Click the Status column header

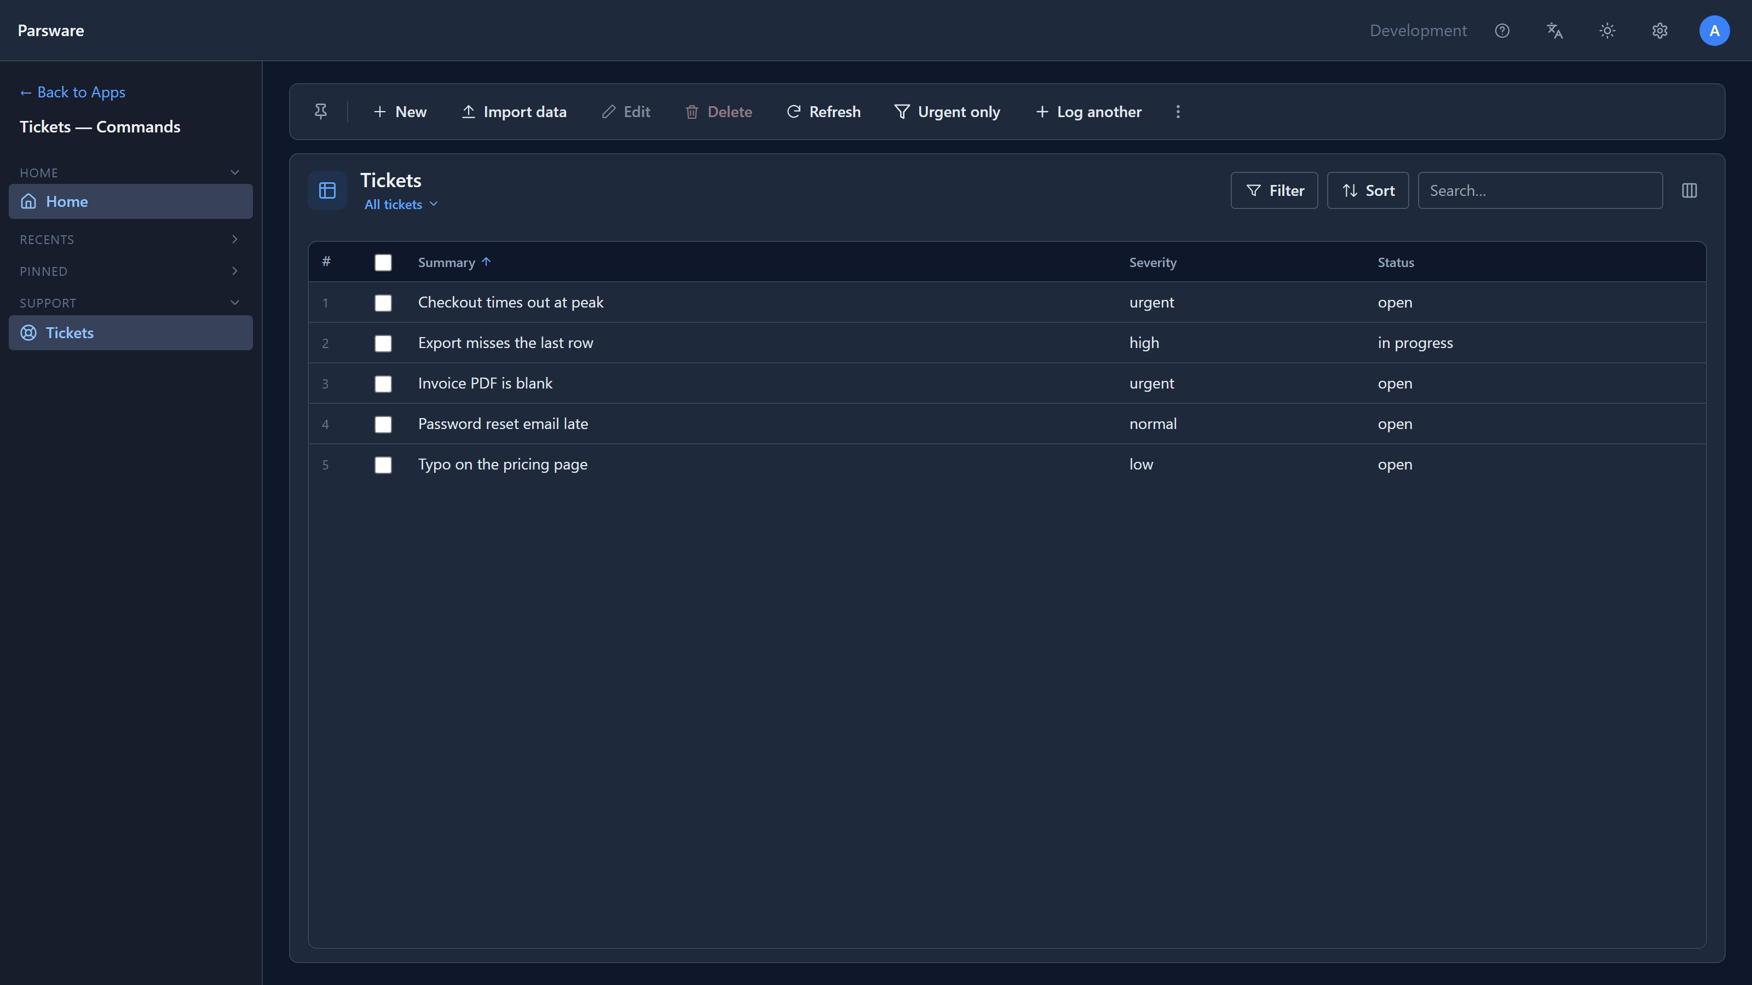click(x=1396, y=262)
